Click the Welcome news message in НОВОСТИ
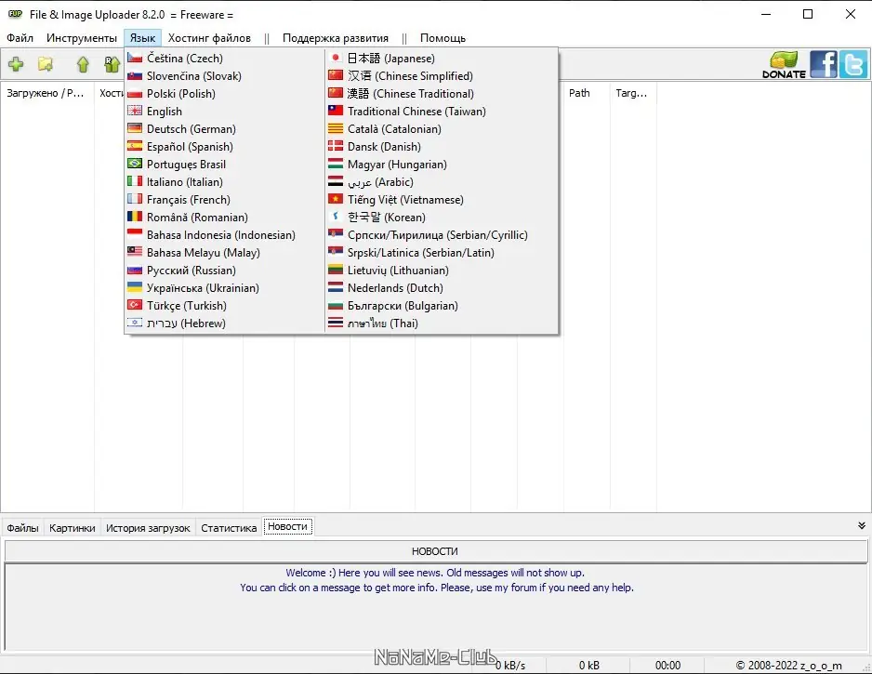This screenshot has height=674, width=872. pyautogui.click(x=437, y=572)
